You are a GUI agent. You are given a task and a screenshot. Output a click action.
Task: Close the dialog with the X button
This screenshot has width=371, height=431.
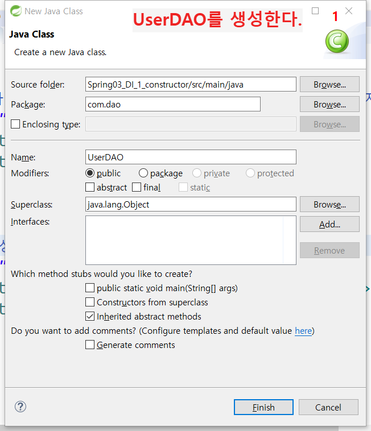point(349,11)
